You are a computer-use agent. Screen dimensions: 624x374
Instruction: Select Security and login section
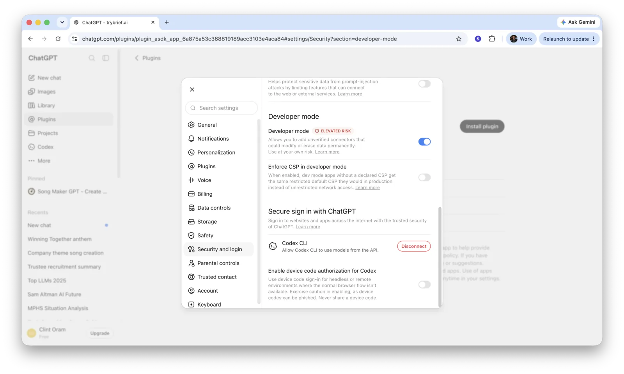click(219, 249)
